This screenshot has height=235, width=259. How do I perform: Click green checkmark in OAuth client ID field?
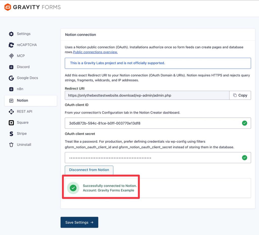[x=245, y=123]
